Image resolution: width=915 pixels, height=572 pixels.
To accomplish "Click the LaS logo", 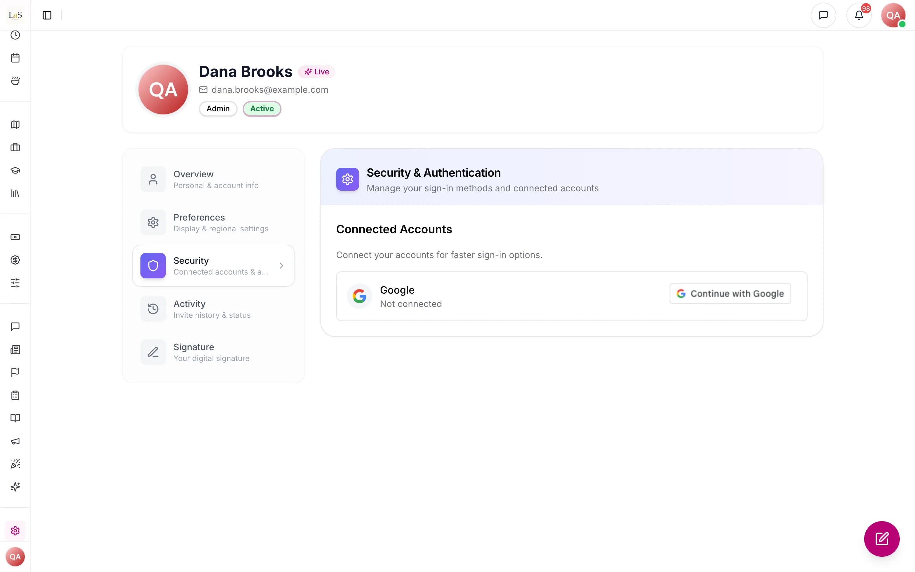I will [15, 15].
